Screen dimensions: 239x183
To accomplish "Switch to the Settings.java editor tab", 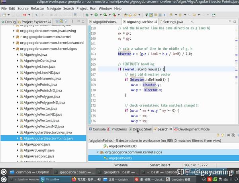I will (x=173, y=22).
